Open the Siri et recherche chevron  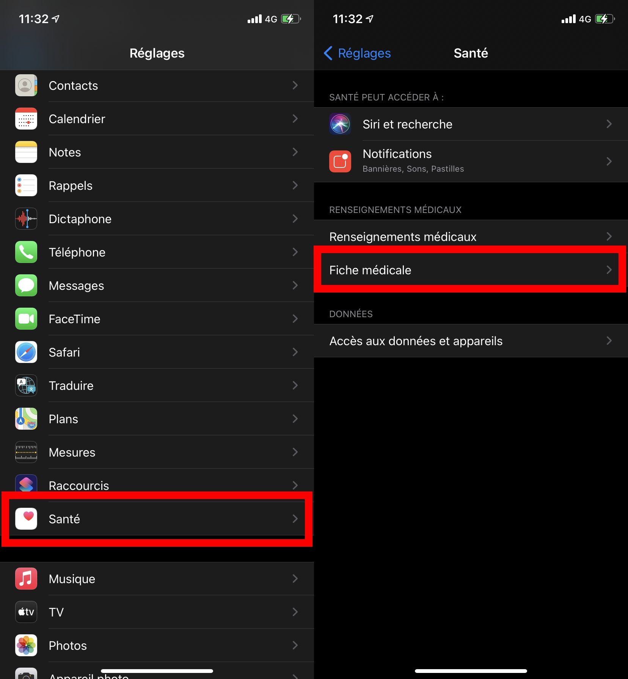click(x=609, y=124)
